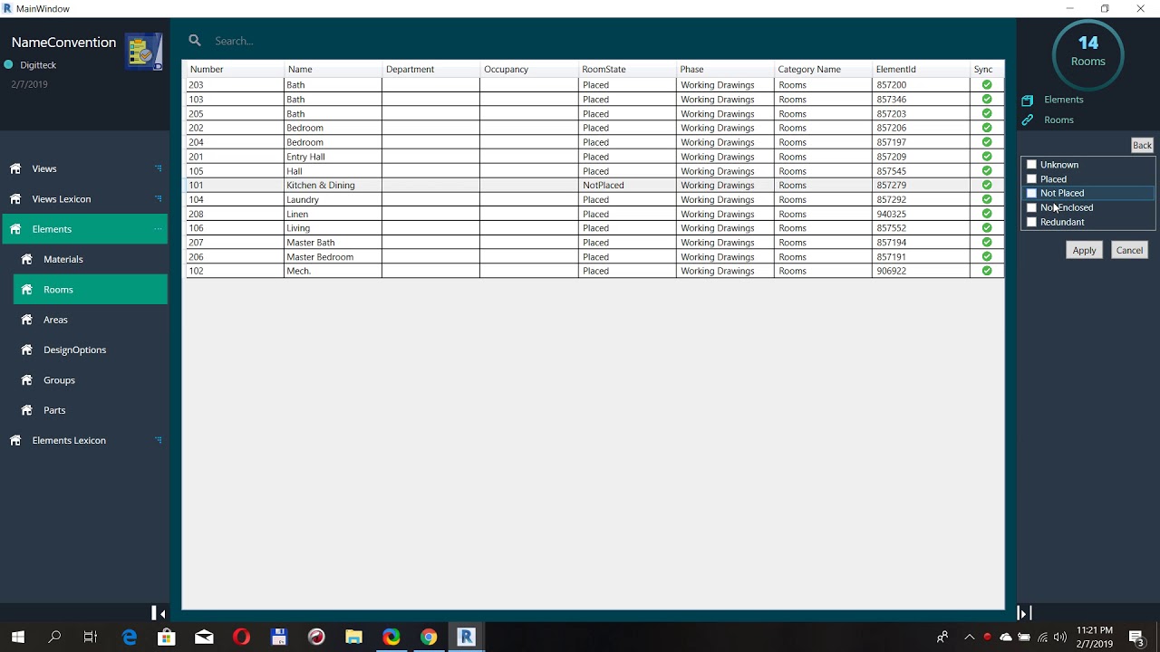The width and height of the screenshot is (1160, 652).
Task: Select the Kitchen & Dining row name
Action: [321, 186]
